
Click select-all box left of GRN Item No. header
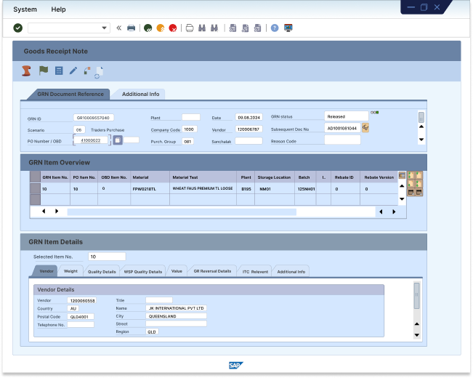[x=36, y=177]
